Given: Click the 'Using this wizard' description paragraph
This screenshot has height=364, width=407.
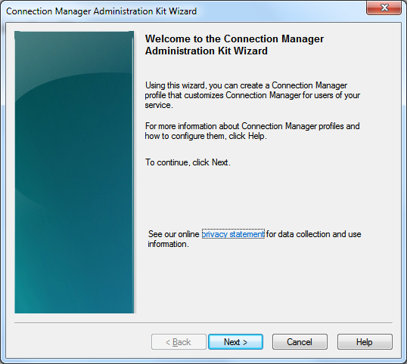Looking at the screenshot, I should 253,95.
